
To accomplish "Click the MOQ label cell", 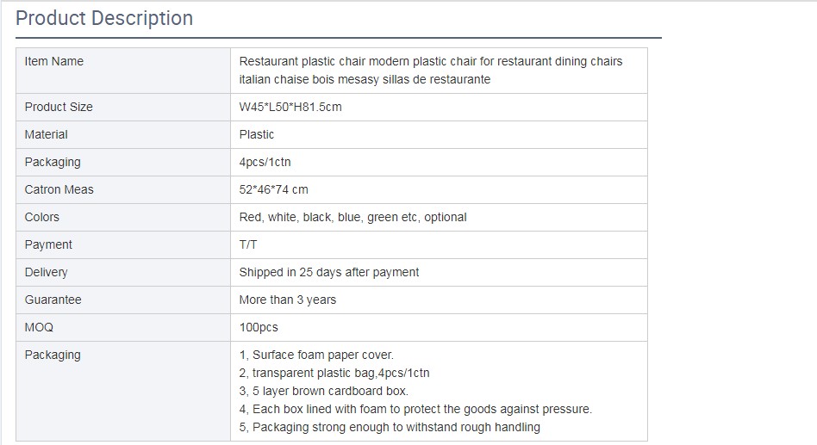I will tap(40, 327).
